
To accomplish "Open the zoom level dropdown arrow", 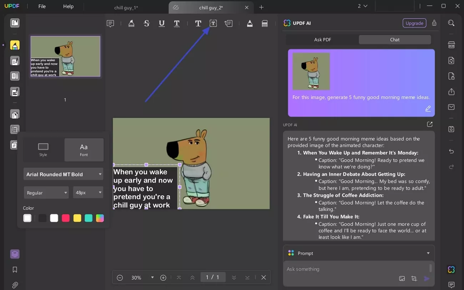I will point(152,277).
